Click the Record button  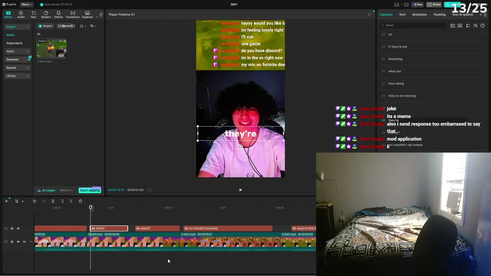click(65, 26)
